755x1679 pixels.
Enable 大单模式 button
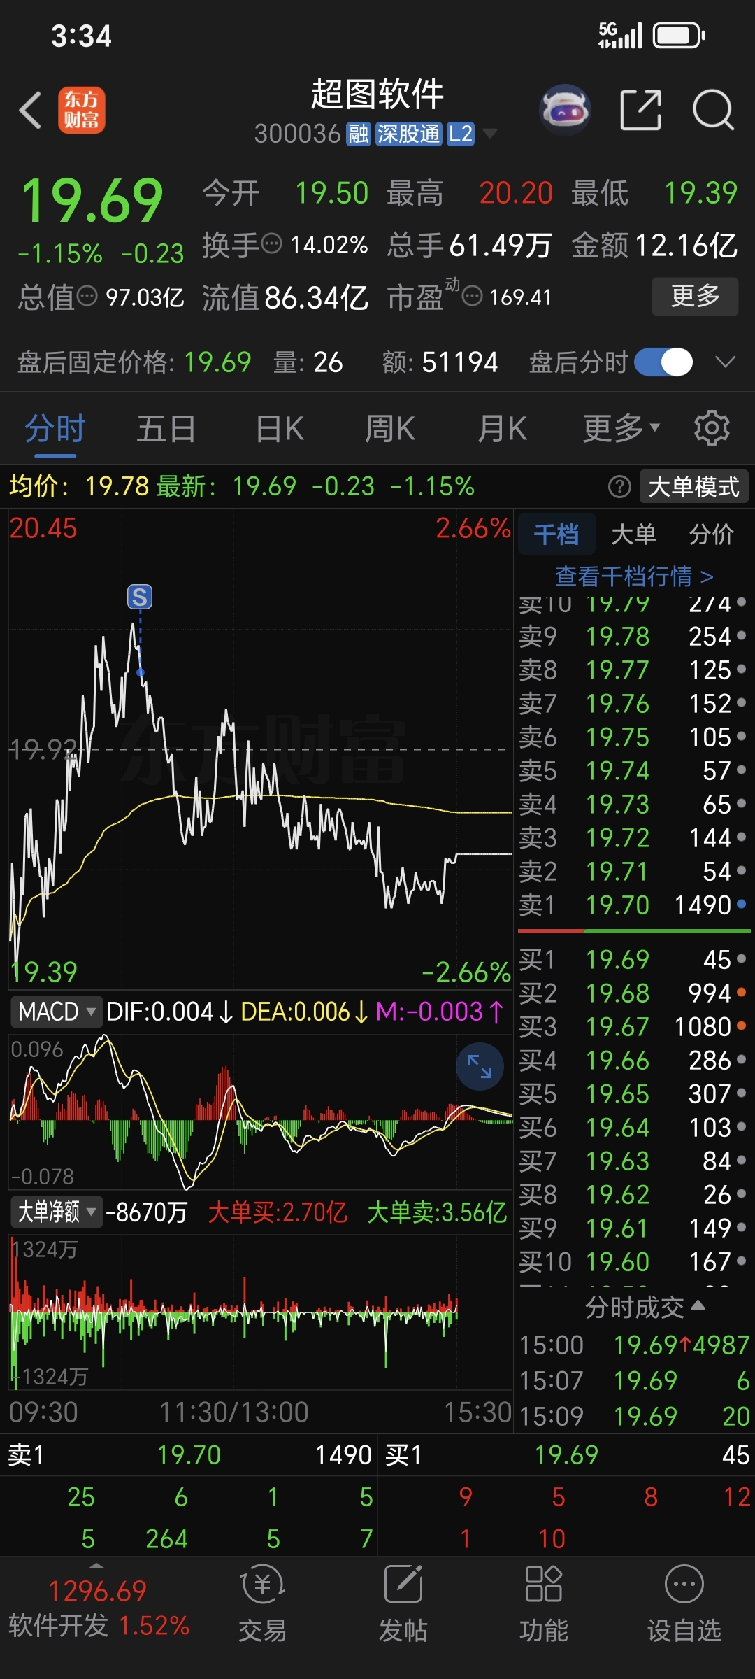tap(693, 486)
